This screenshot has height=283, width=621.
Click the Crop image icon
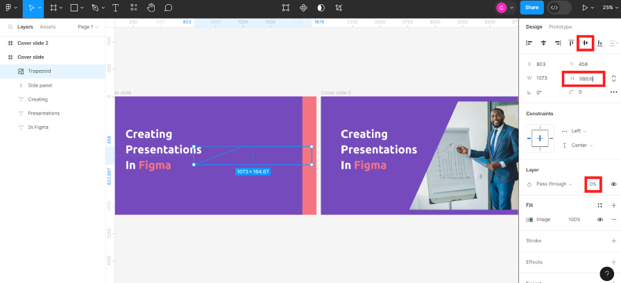coord(339,8)
